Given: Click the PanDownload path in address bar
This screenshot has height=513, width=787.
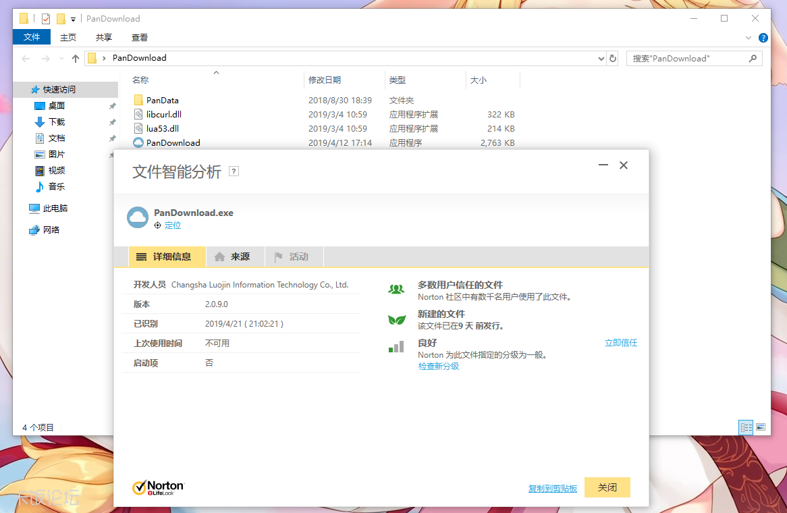Looking at the screenshot, I should [140, 58].
